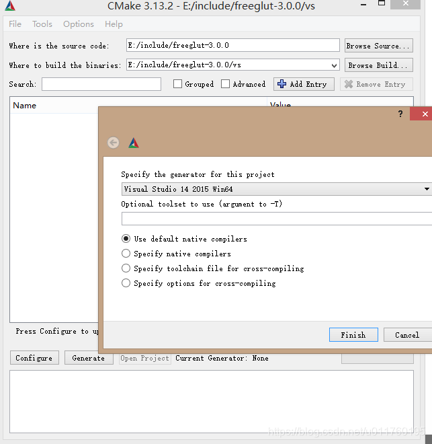Click the back arrow in the generator dialog

click(114, 143)
